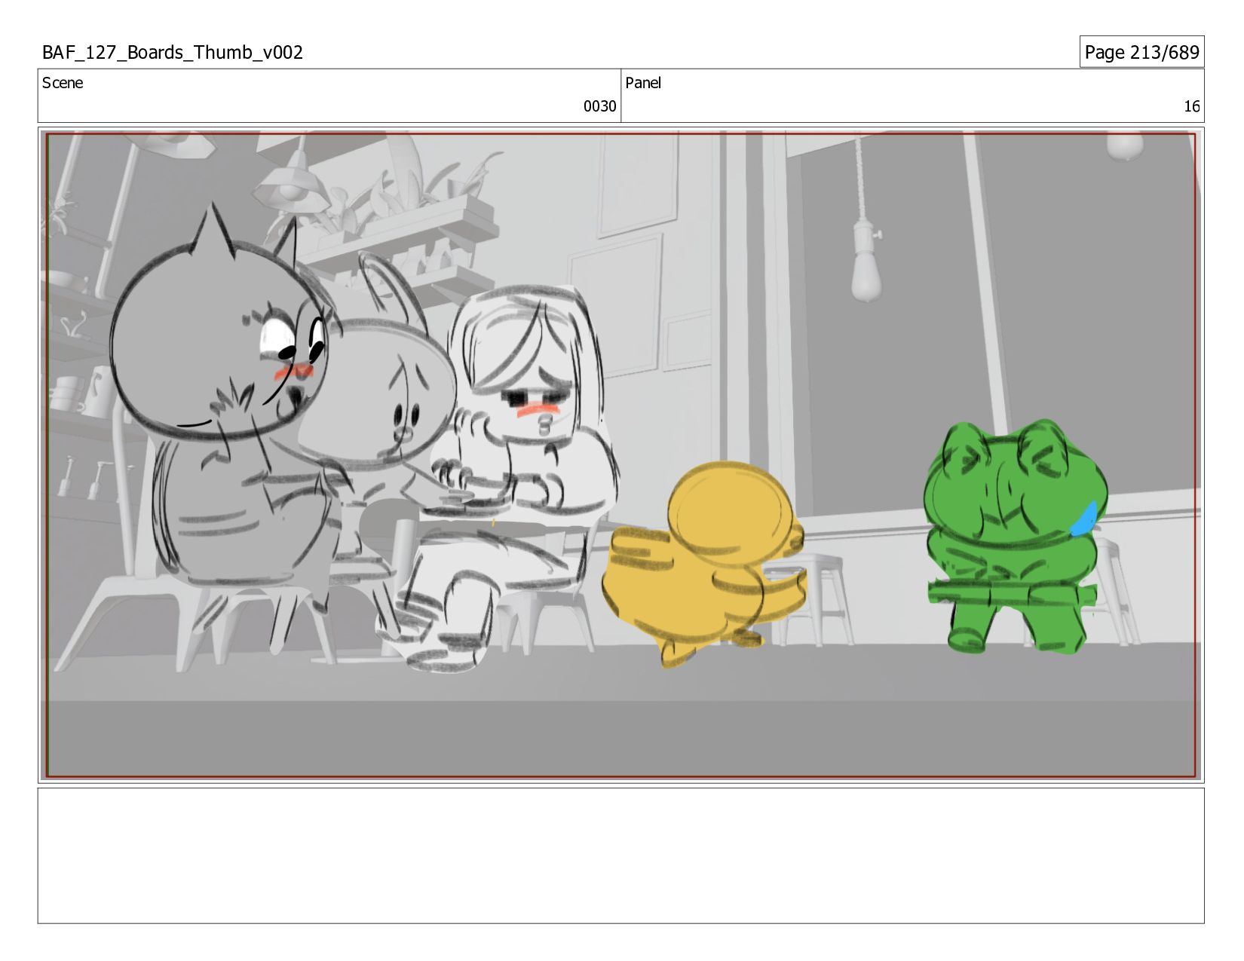1244x961 pixels.
Task: Click the large gray cat character
Action: [x=226, y=430]
